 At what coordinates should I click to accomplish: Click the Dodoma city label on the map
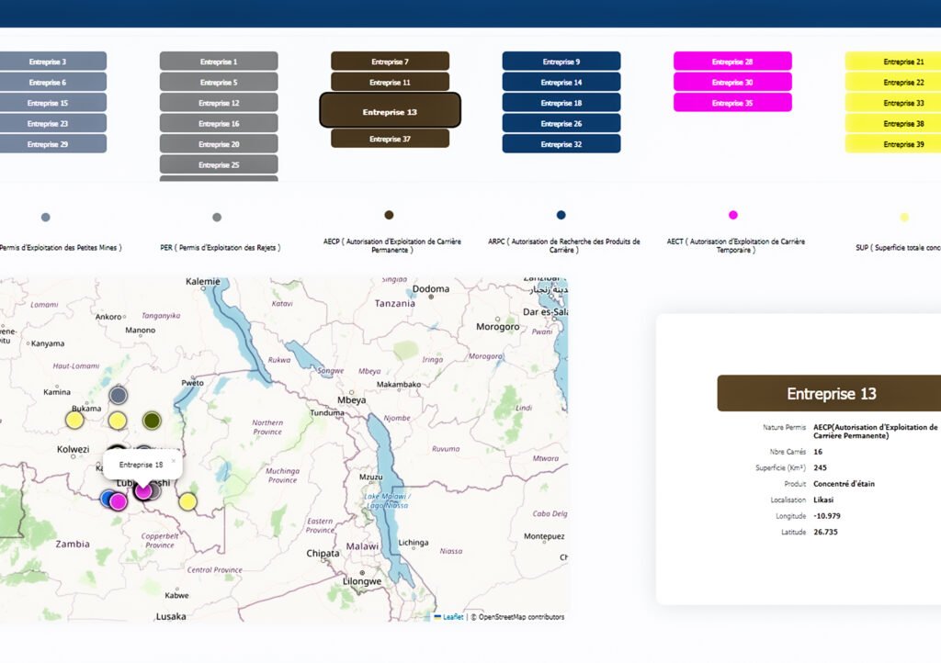point(431,289)
